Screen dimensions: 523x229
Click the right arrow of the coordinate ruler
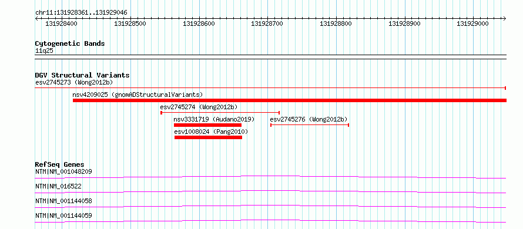coord(505,18)
